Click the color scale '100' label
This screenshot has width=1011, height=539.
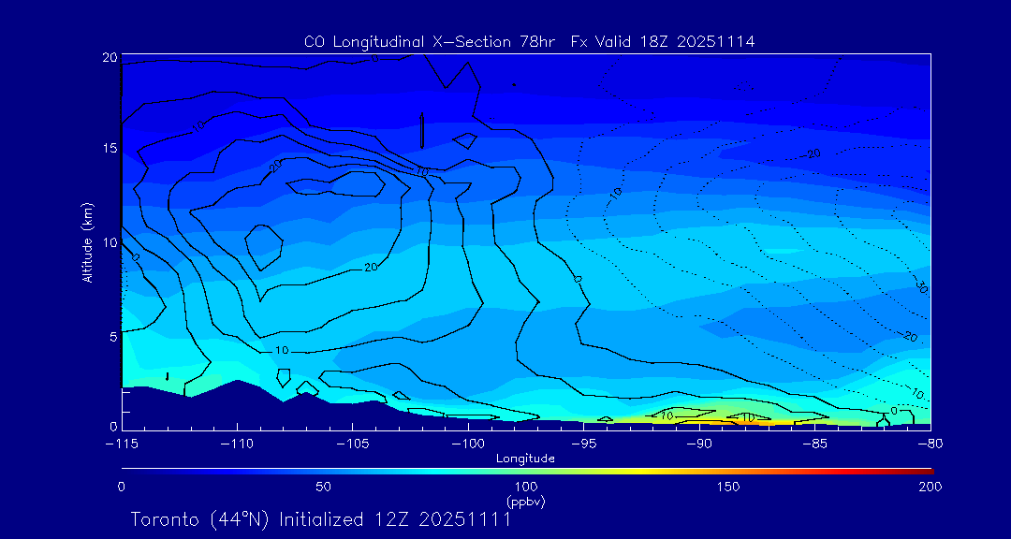(527, 487)
